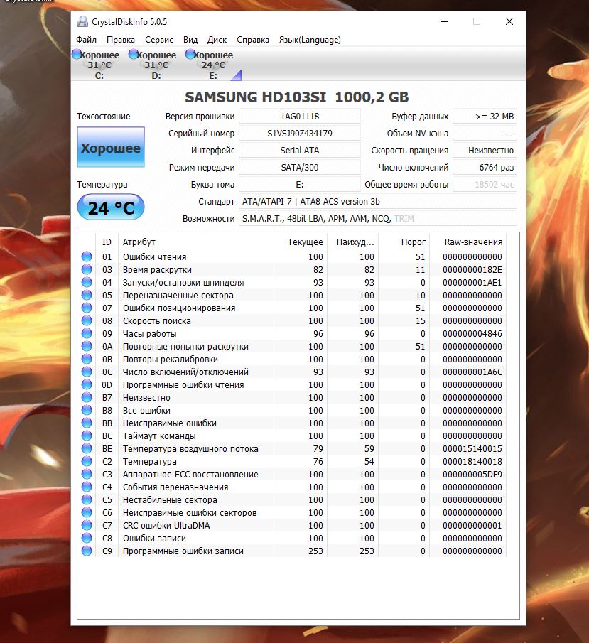The height and width of the screenshot is (643, 589).
Task: Click status orb of Неисправимые ошибки секторов row
Action: tap(87, 512)
